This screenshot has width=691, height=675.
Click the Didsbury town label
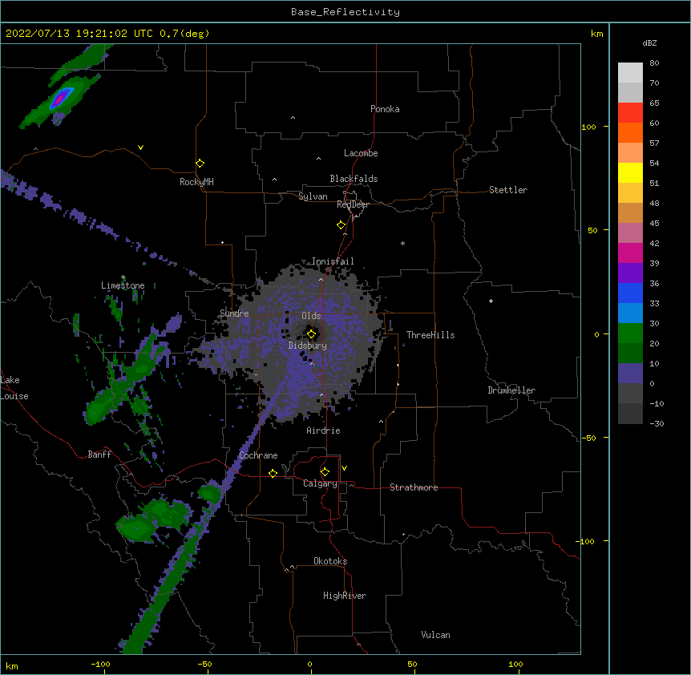coord(308,346)
